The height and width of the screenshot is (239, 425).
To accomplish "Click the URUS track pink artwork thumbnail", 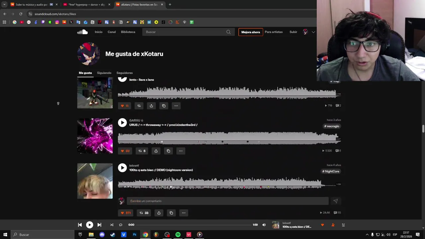I will point(95,136).
